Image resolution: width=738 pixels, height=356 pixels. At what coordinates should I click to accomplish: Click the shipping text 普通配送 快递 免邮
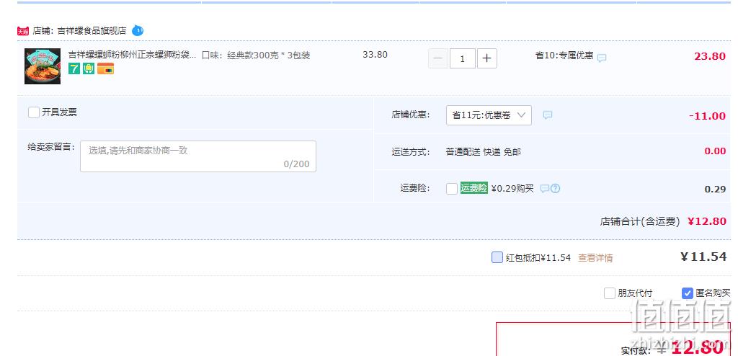484,152
